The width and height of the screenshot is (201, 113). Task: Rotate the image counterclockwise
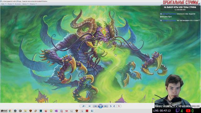(x=111, y=106)
